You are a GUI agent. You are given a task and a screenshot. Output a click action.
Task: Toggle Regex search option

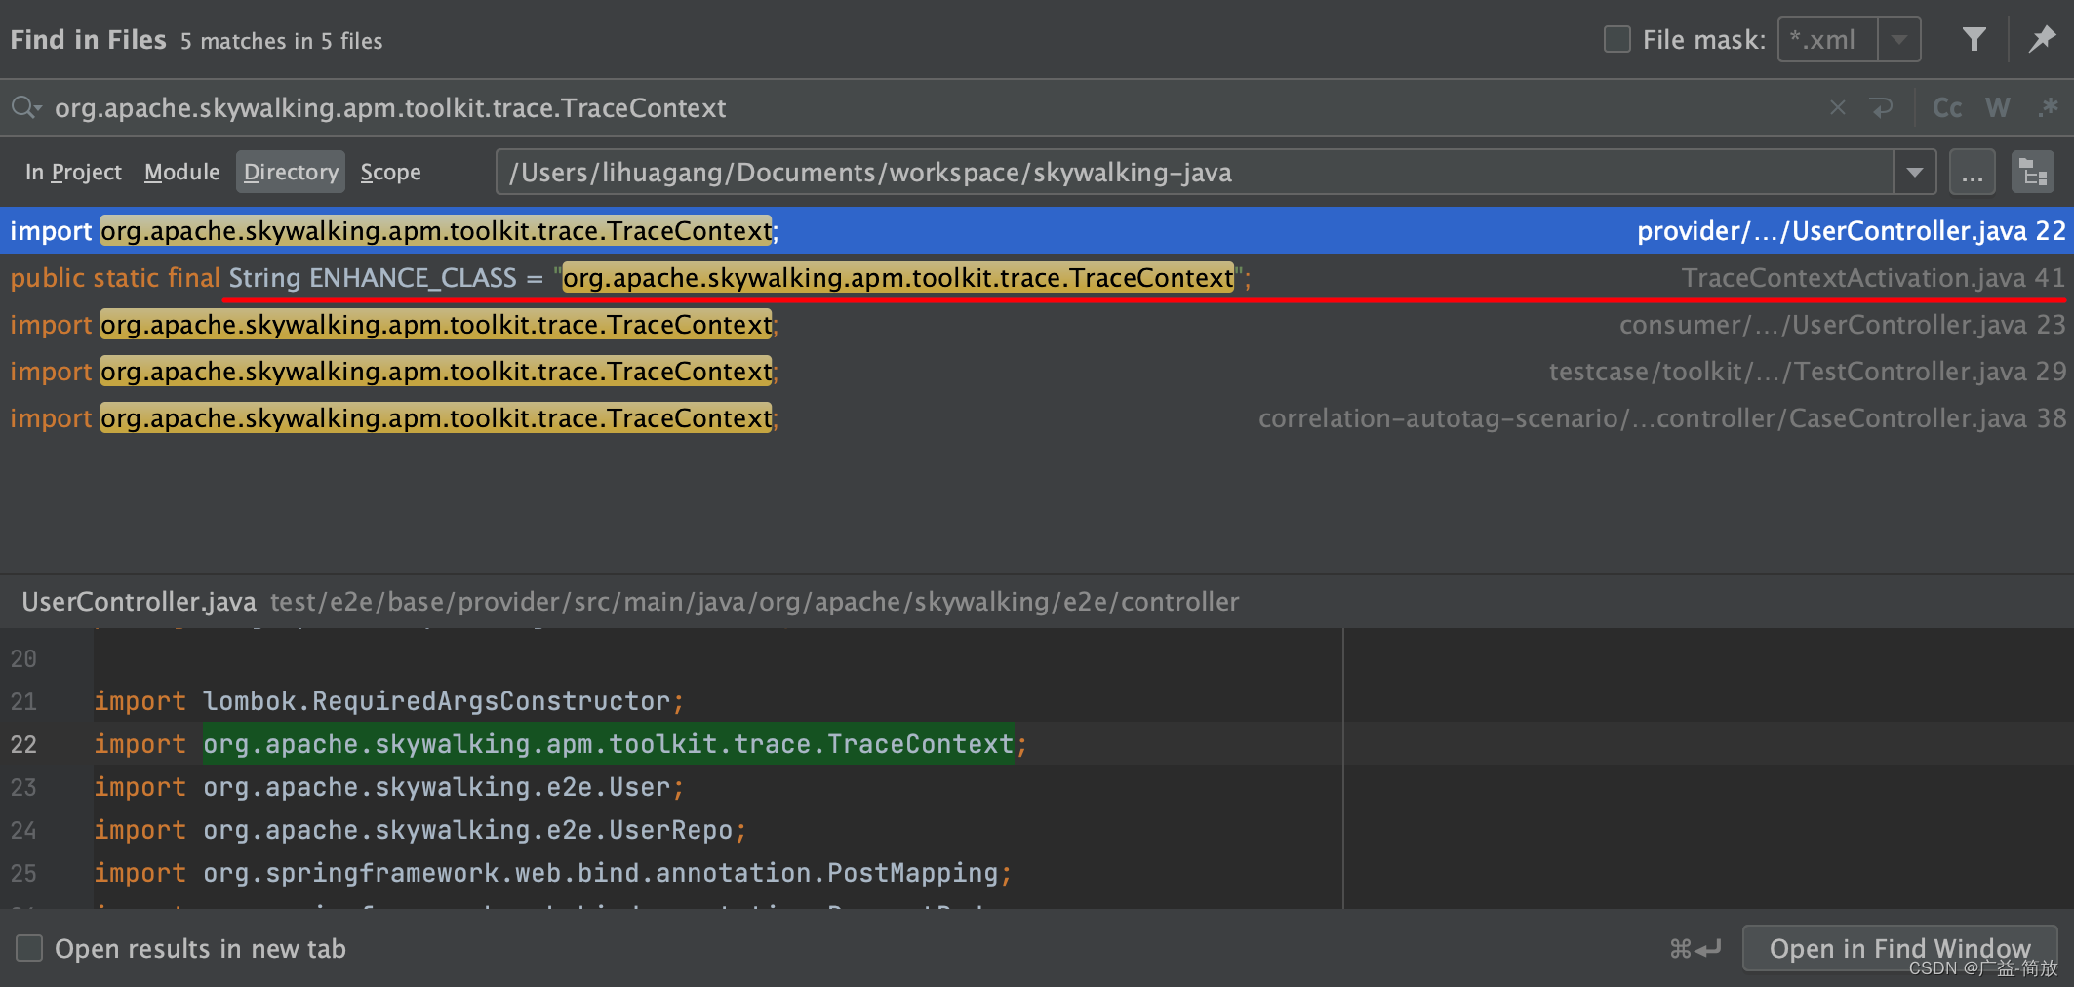(2048, 107)
